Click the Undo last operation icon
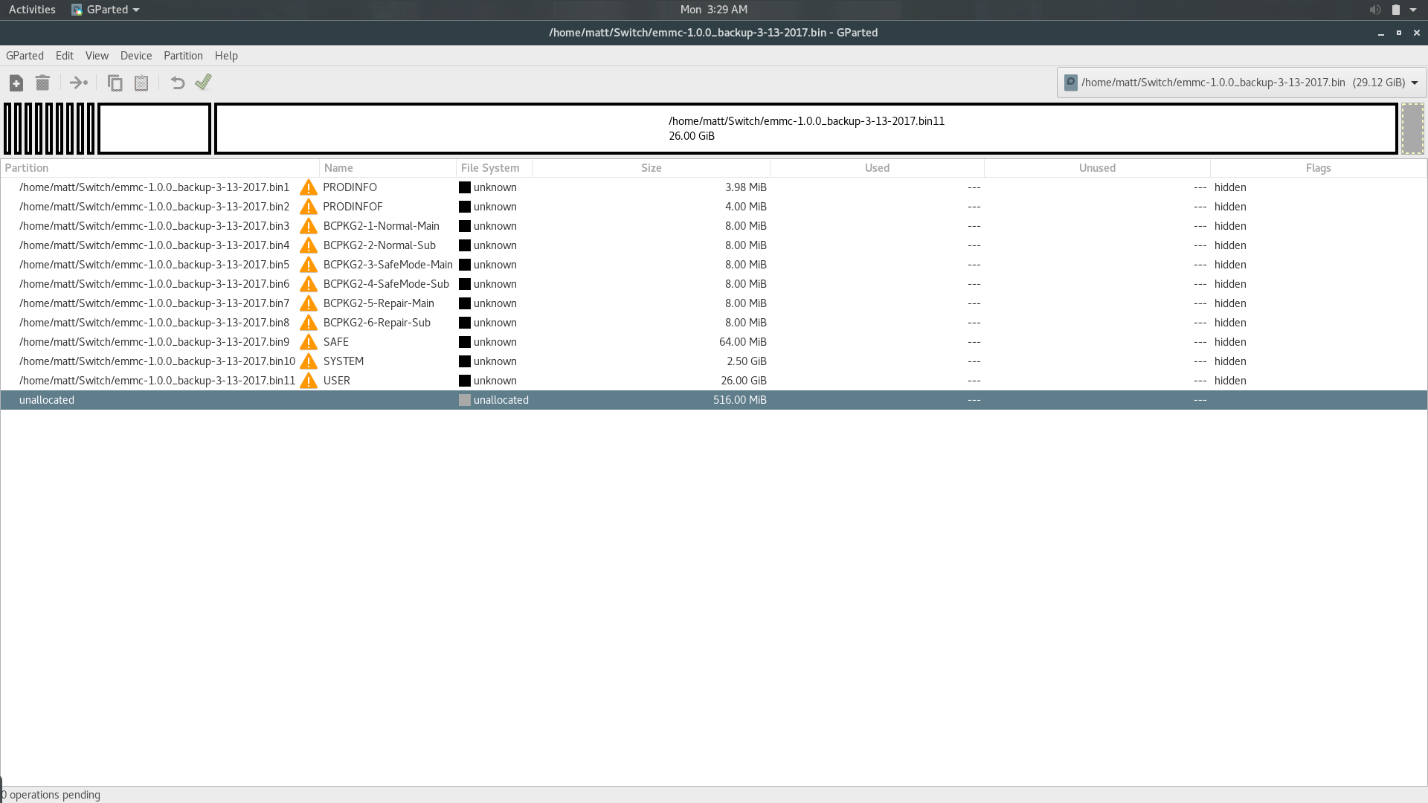The width and height of the screenshot is (1428, 803). [x=177, y=83]
